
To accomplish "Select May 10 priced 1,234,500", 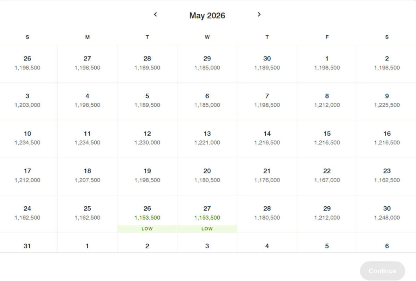I will [x=27, y=138].
